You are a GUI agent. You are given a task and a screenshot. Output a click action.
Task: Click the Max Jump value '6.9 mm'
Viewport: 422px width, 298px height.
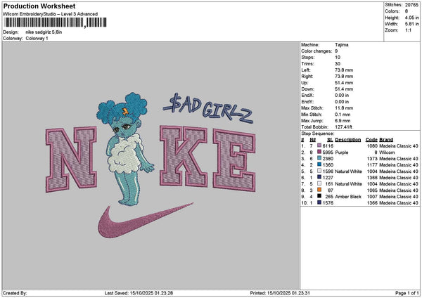(x=343, y=121)
